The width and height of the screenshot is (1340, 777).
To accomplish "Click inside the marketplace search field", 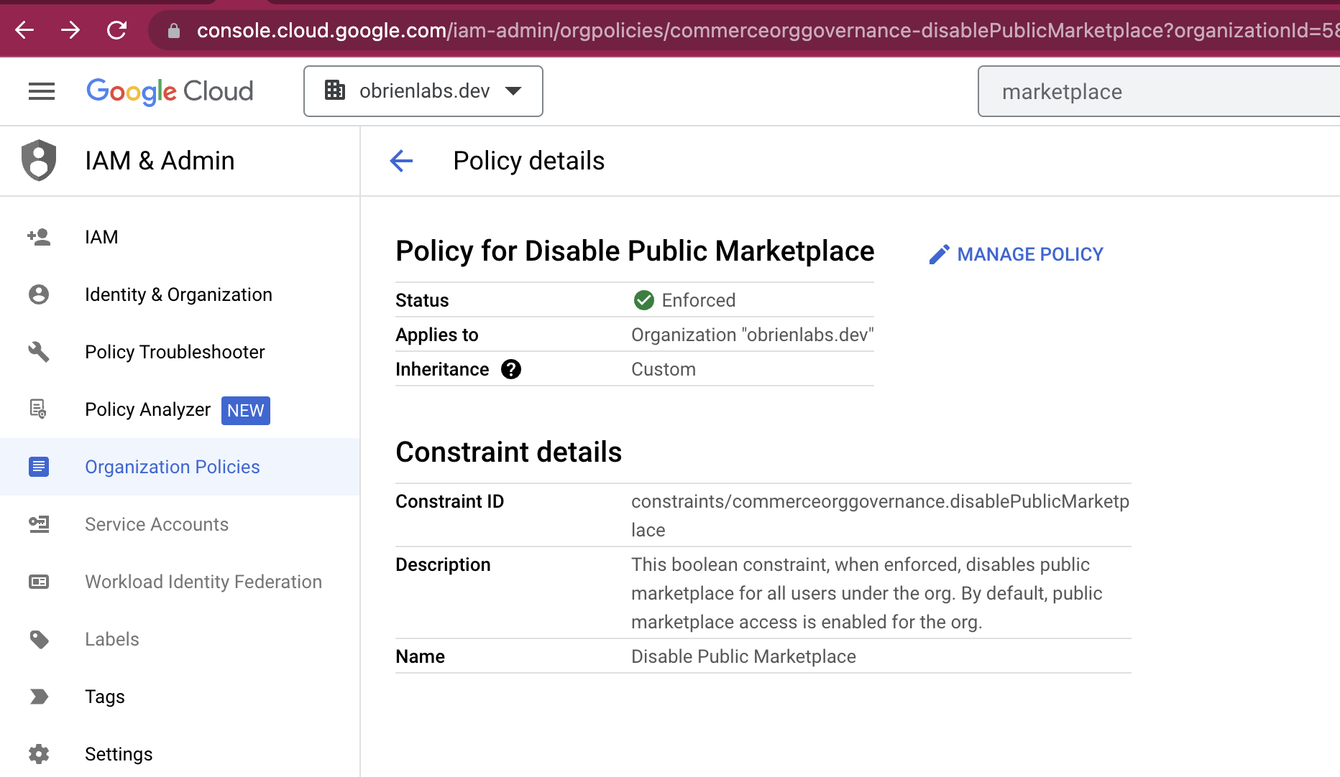I will [1157, 91].
